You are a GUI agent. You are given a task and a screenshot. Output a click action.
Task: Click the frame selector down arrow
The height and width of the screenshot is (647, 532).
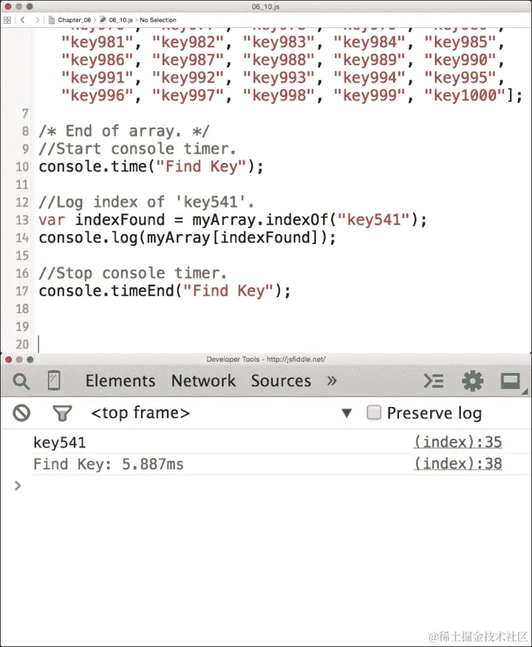tap(346, 413)
